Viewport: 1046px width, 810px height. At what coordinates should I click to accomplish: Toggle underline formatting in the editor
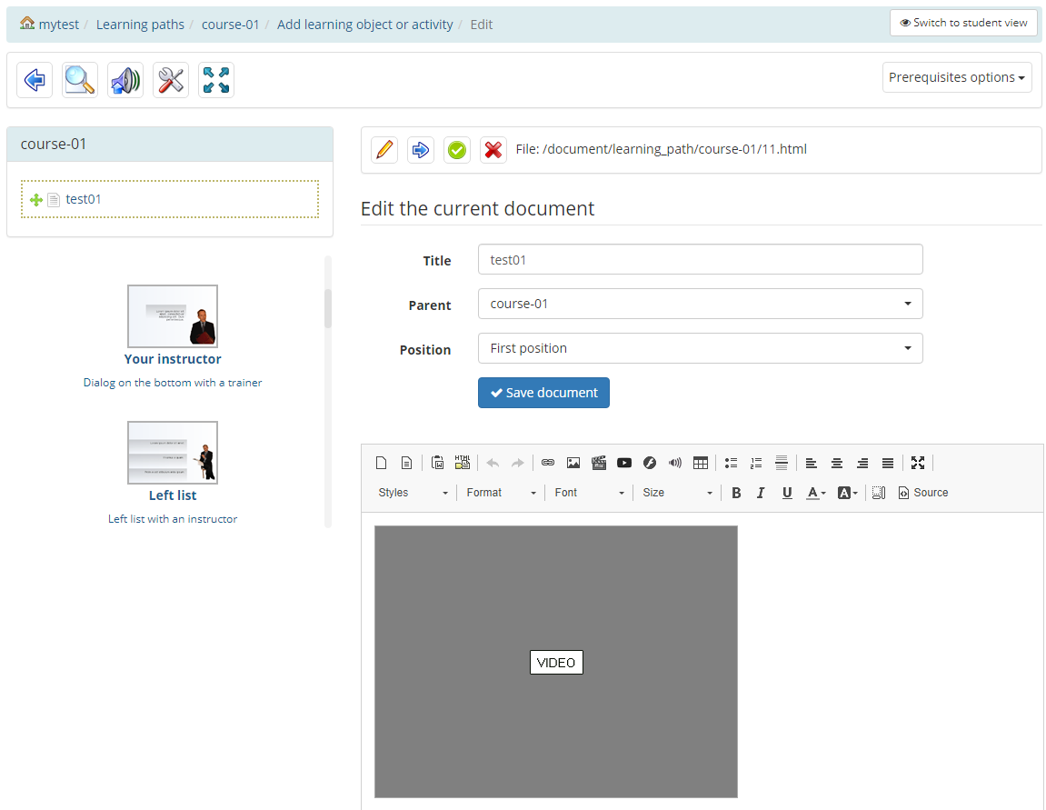[787, 492]
